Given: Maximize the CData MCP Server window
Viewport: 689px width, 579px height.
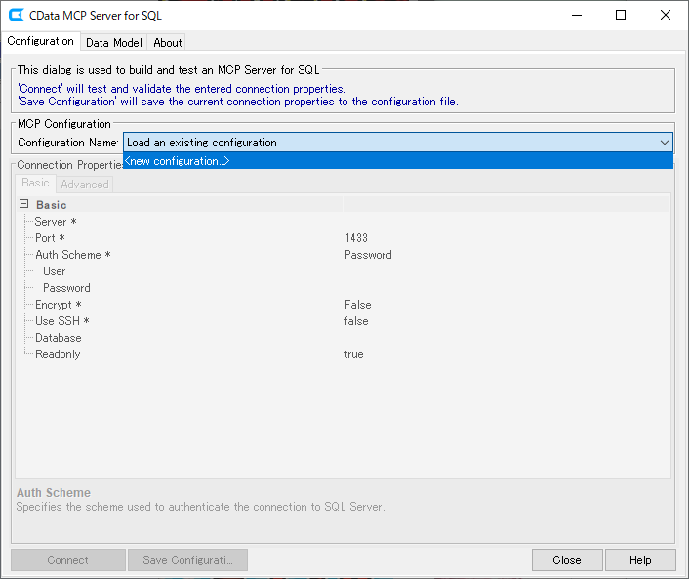Looking at the screenshot, I should coord(621,15).
